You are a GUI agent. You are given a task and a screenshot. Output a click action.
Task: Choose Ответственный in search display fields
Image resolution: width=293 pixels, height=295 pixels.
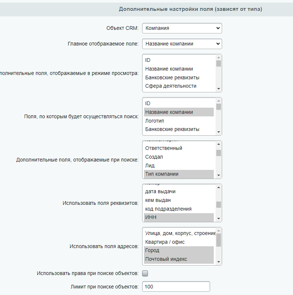tap(164, 148)
